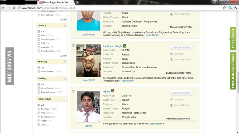239x133 pixels.
Task: Click the Shortlist star icon for Raj Kumar Singh
Action: pyautogui.click(x=172, y=54)
